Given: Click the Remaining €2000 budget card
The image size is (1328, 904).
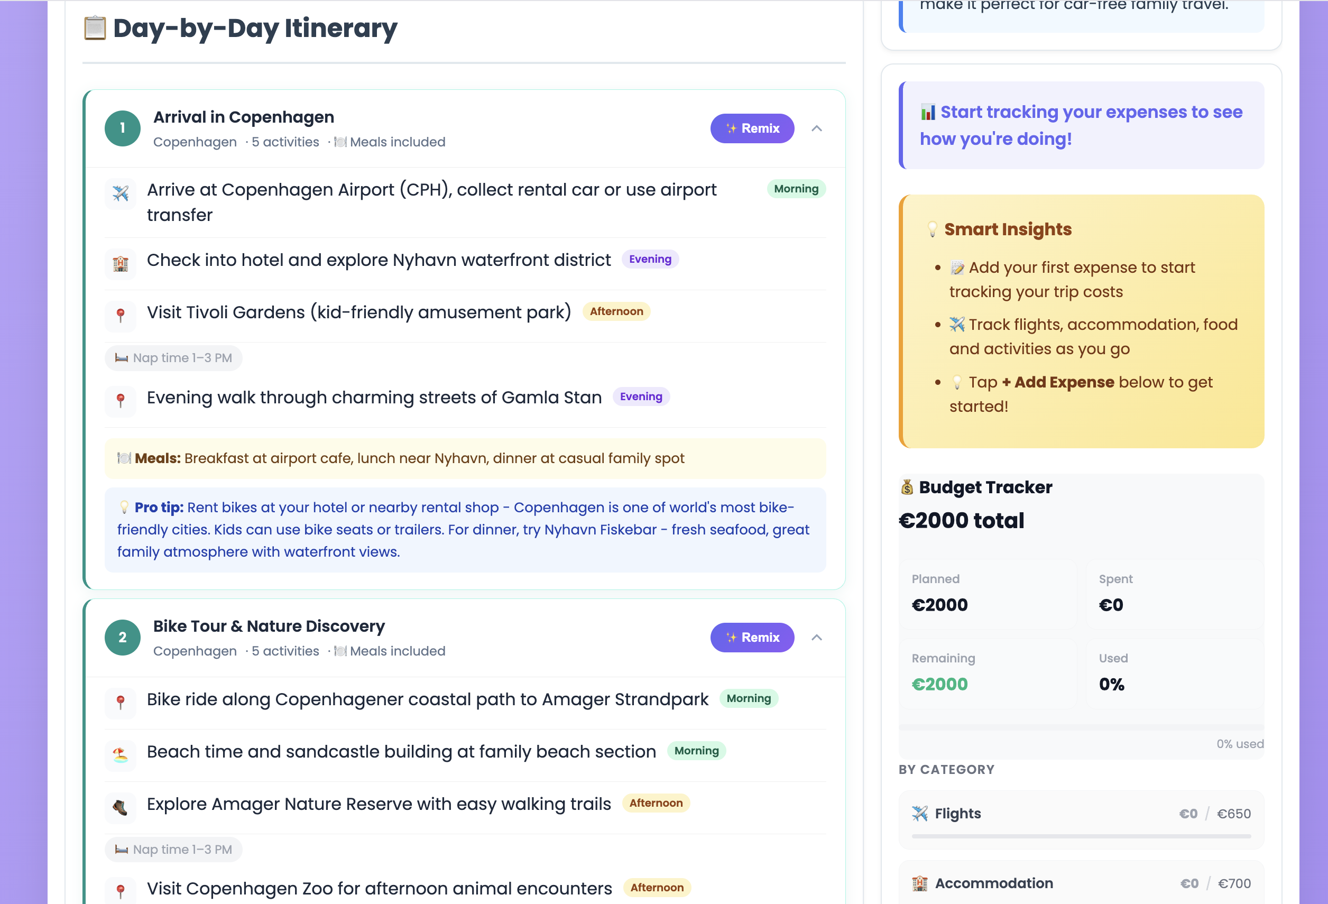Looking at the screenshot, I should pyautogui.click(x=988, y=674).
